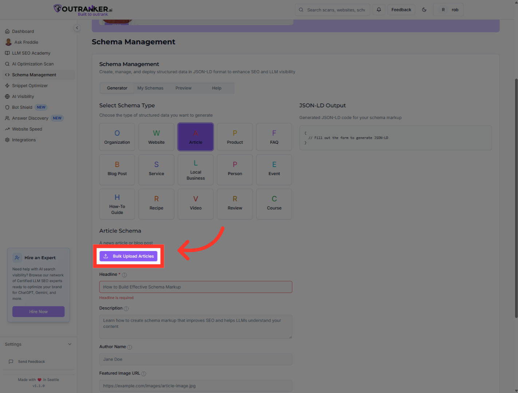
Task: Click the Bulk Upload Articles upload icon
Action: click(106, 256)
